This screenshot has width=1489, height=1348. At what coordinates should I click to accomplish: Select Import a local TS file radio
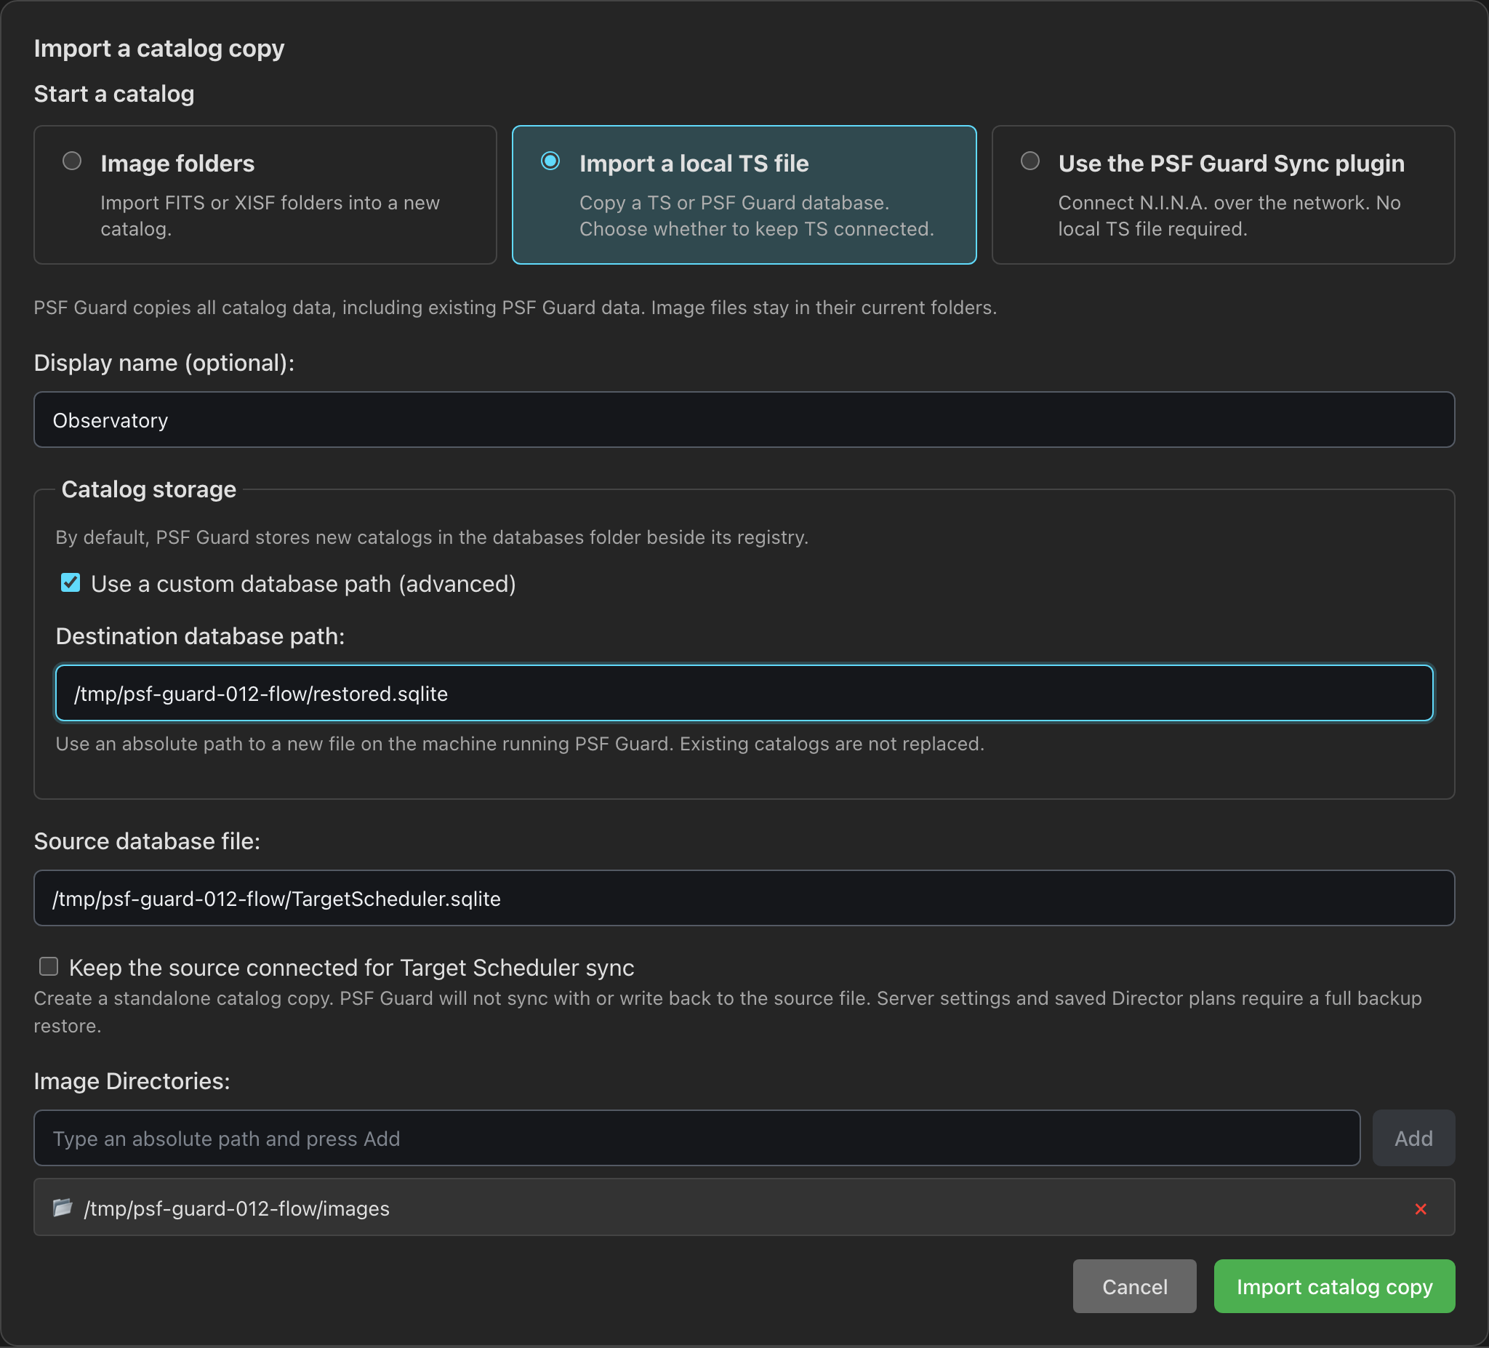point(550,161)
